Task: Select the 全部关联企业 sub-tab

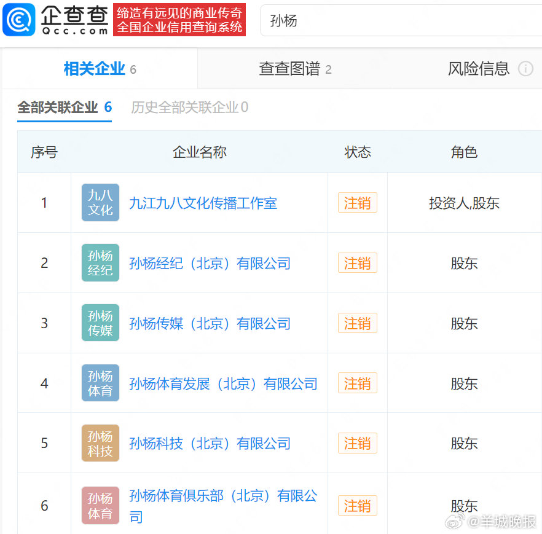Action: click(65, 108)
